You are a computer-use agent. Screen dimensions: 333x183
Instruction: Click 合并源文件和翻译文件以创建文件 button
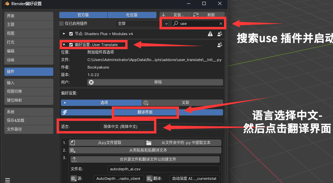(145, 159)
